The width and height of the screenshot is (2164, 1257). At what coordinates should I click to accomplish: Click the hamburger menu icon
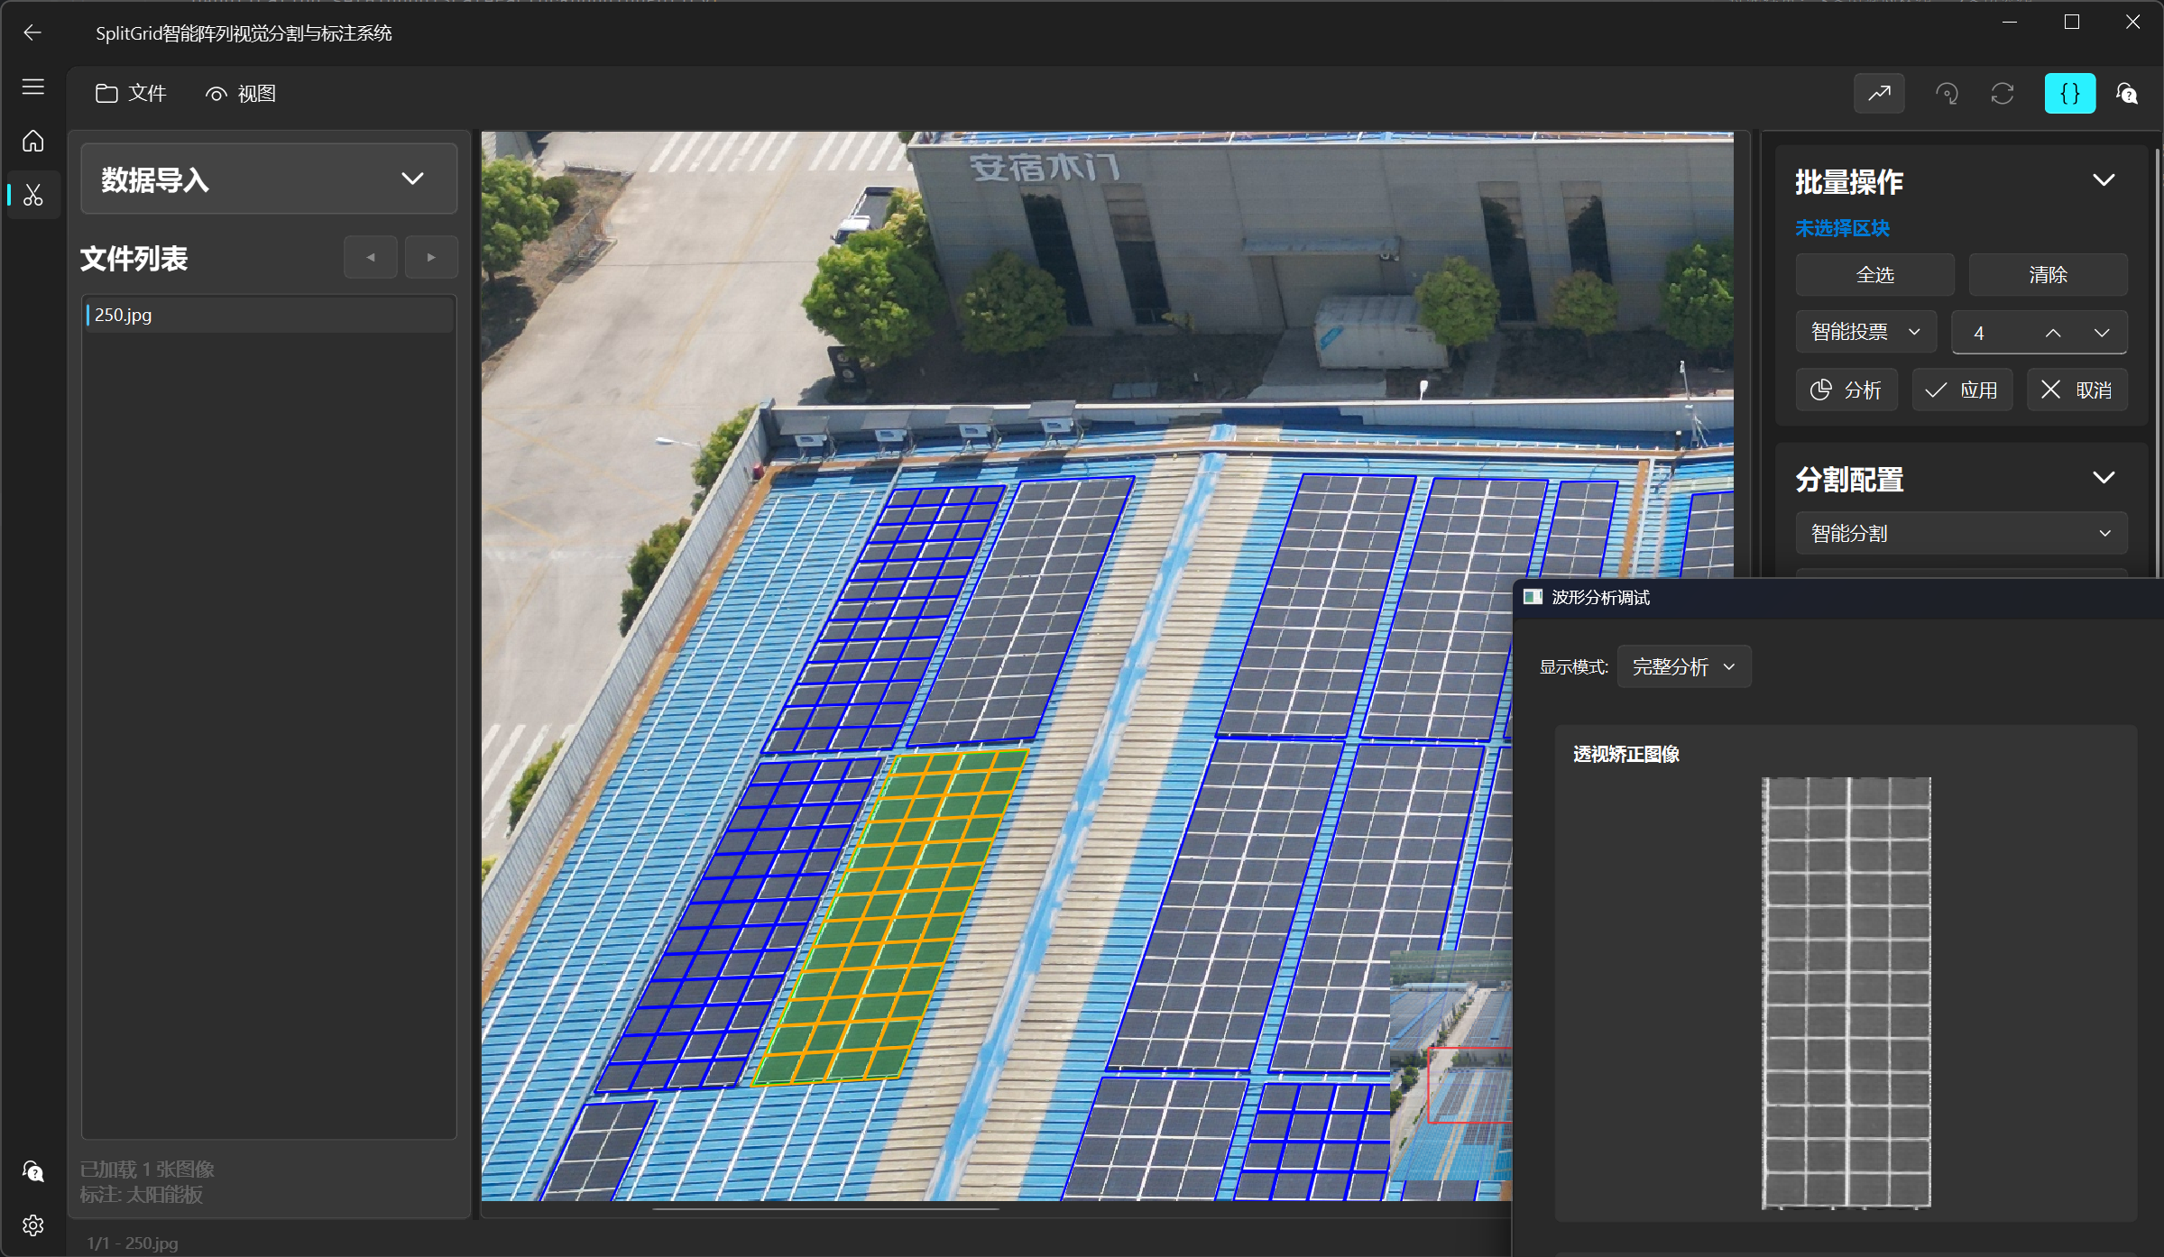pyautogui.click(x=33, y=87)
